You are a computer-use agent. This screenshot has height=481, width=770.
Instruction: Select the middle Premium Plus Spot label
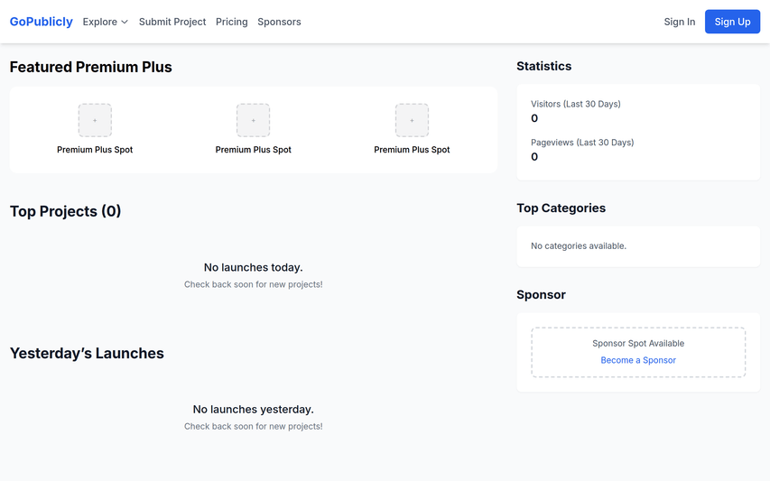253,150
